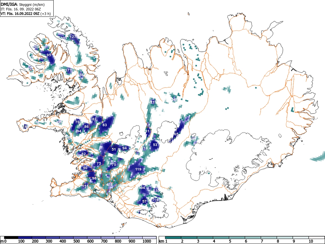Click the "500" label in meter legend

76,241
